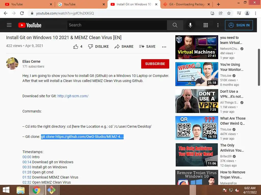Click the padlock site info icon
This screenshot has width=261, height=195.
(32, 13)
